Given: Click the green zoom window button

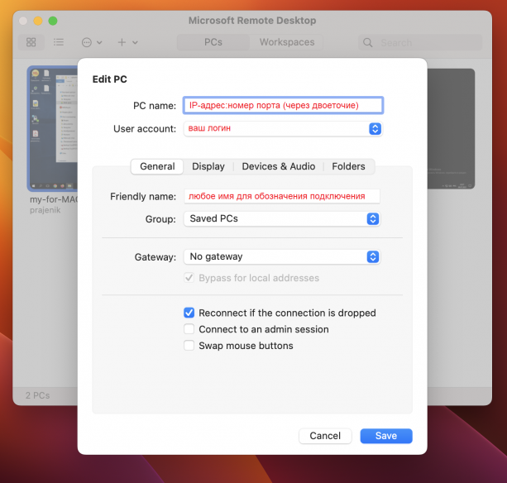Looking at the screenshot, I should coord(53,21).
